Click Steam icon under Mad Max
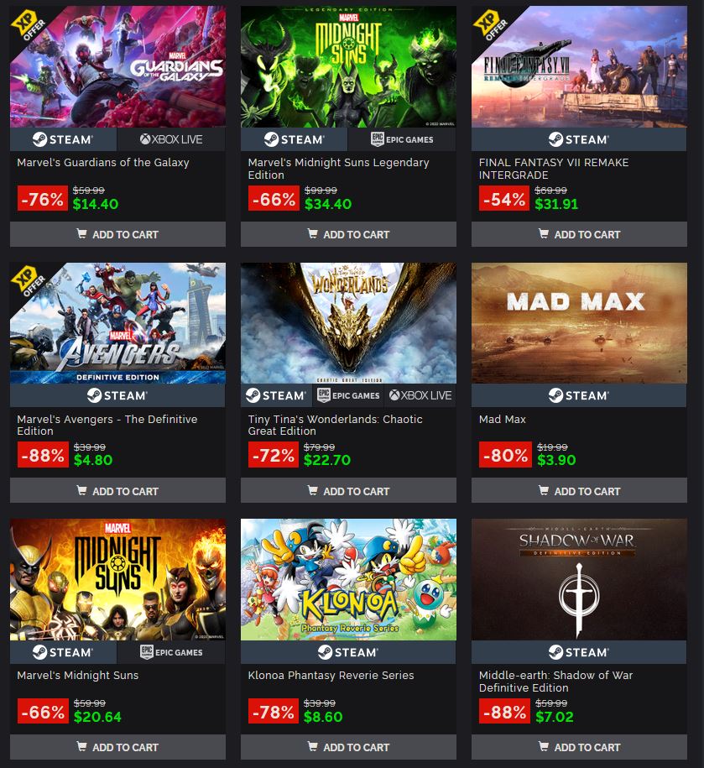 (x=579, y=395)
